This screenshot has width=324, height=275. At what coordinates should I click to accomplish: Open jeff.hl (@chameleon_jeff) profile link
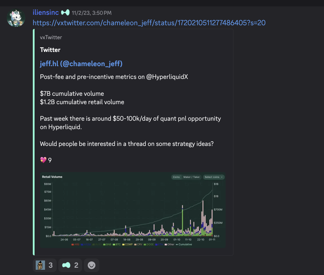pyautogui.click(x=81, y=64)
